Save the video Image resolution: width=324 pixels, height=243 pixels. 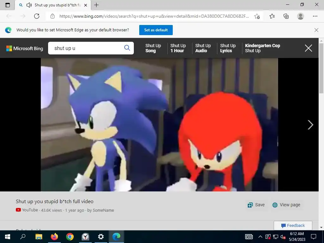click(256, 205)
